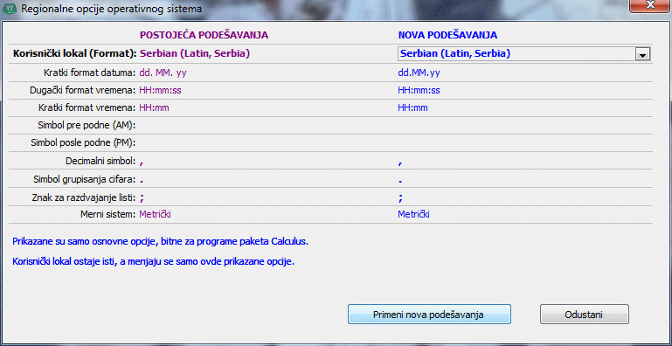Click the existing Metrički measurement value
Image resolution: width=672 pixels, height=346 pixels.
[156, 214]
